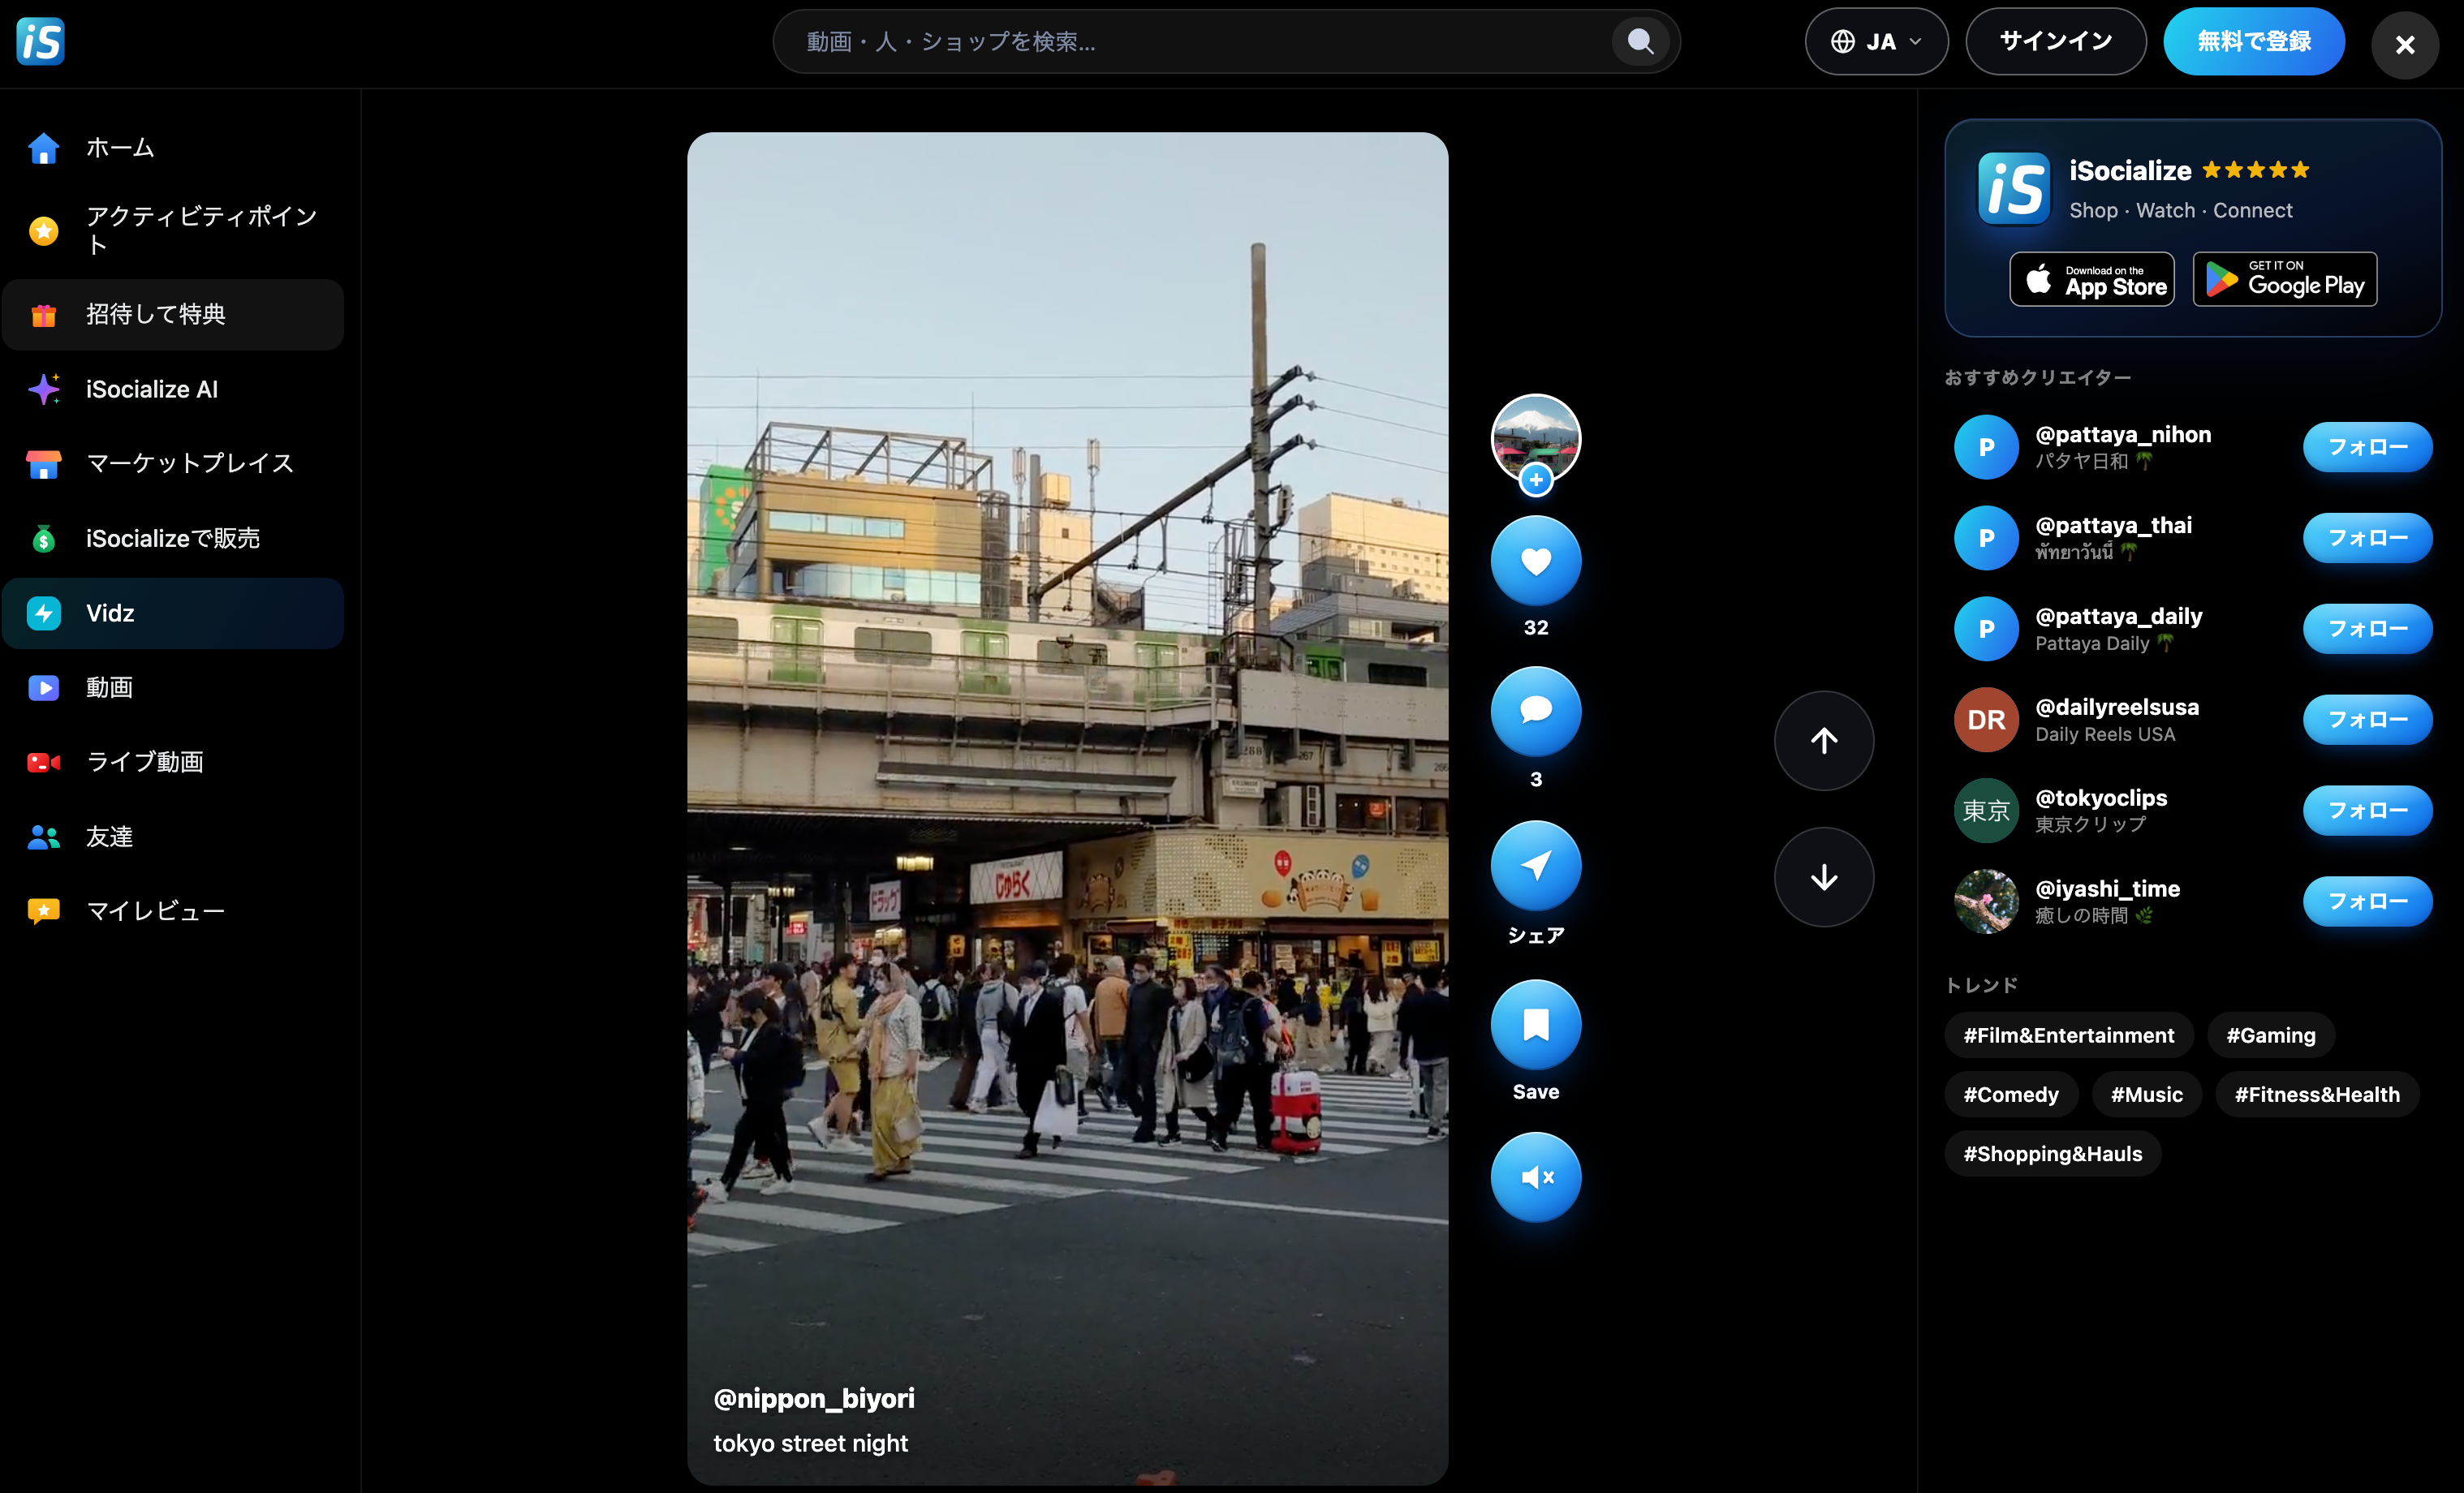Open マーケットプレイス in sidebar

[173, 464]
